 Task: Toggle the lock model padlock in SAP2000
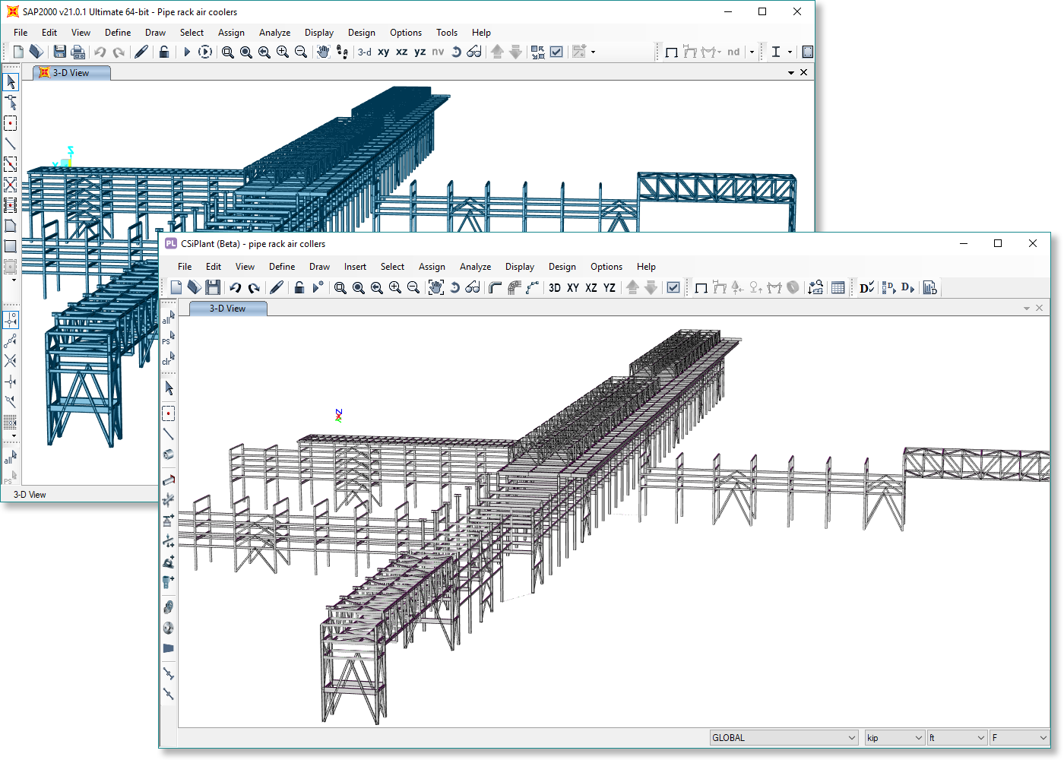pyautogui.click(x=164, y=52)
